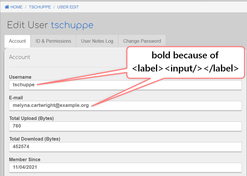Open the User Notes Log tab
This screenshot has height=176, width=247.
coord(97,41)
